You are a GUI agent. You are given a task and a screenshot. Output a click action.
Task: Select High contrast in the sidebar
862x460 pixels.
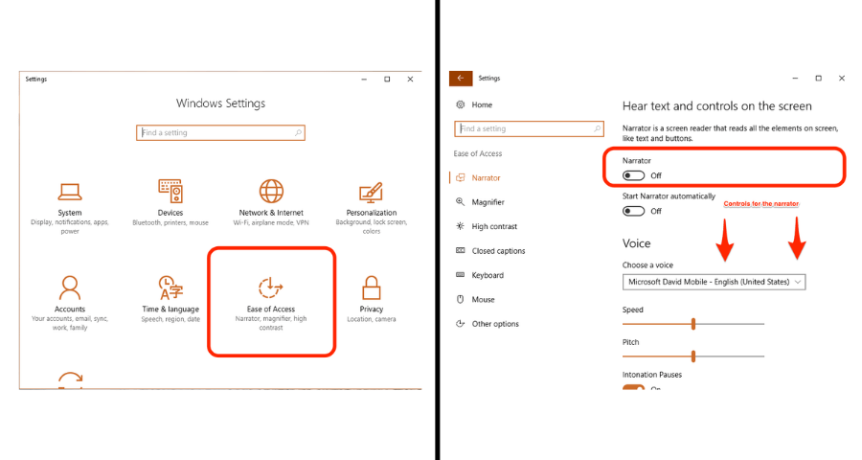[494, 226]
